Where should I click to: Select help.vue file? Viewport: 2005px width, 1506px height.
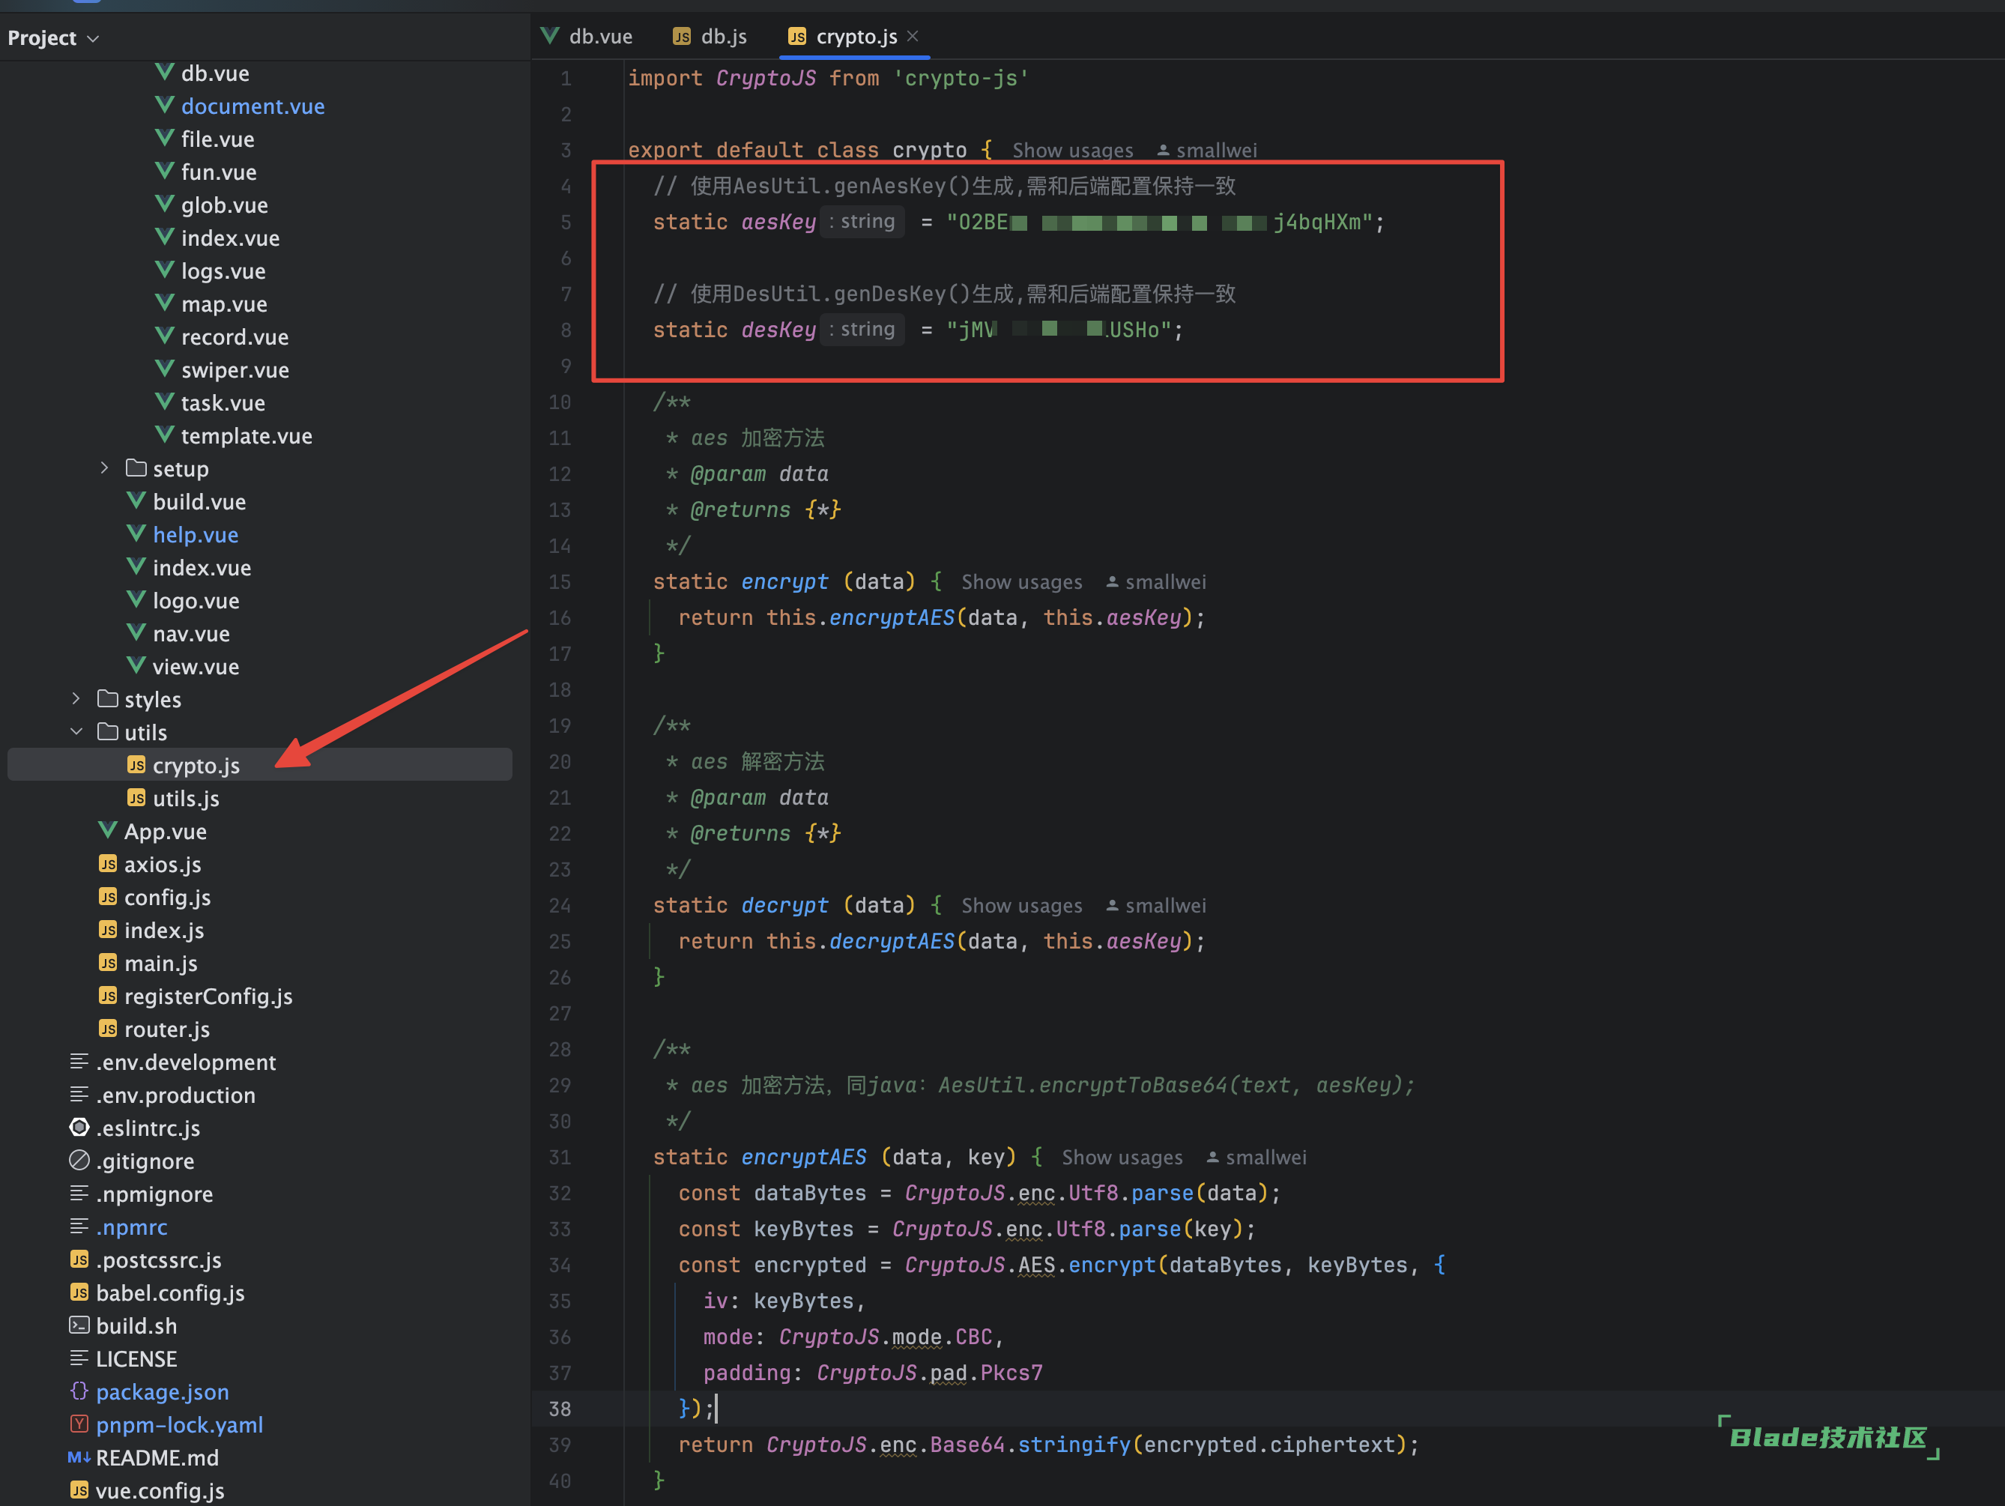click(x=196, y=534)
